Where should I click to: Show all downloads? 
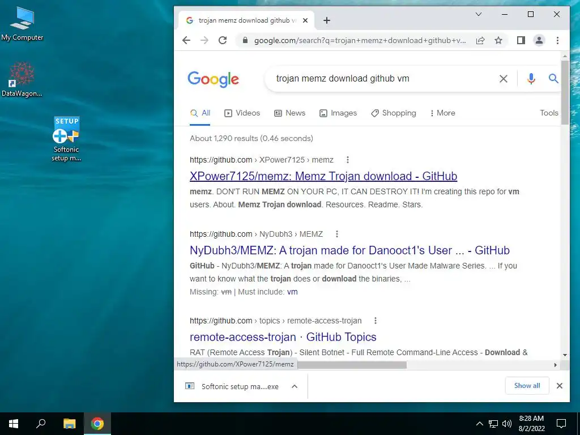(x=527, y=386)
